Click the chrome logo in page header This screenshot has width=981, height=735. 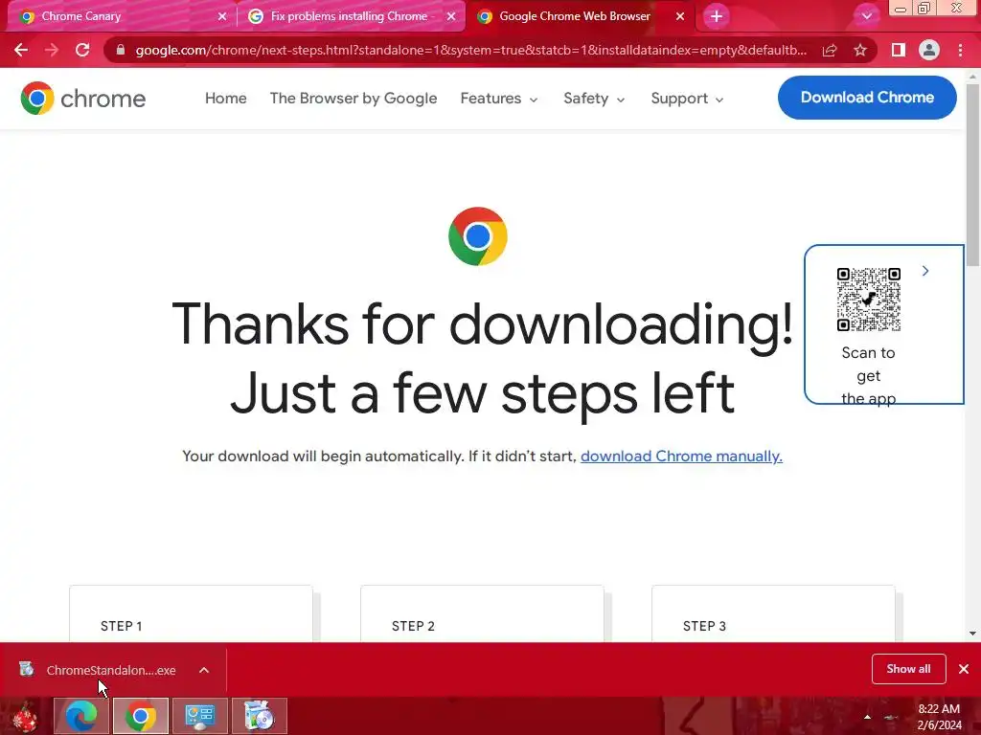[x=83, y=99]
